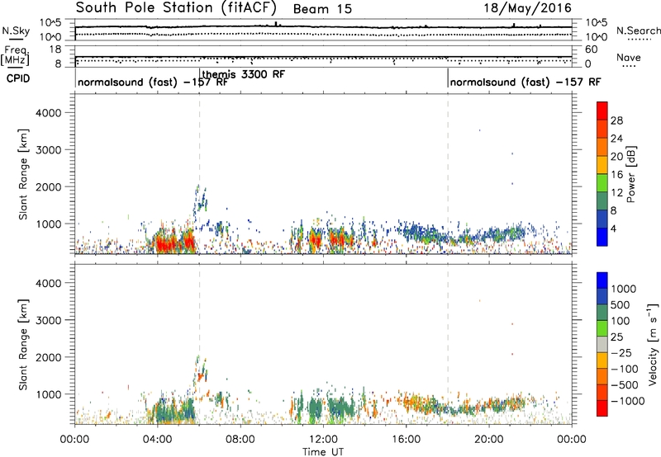Select the "28" label on the Power colorbar
Viewport: 661px width, 457px height.
pyautogui.click(x=616, y=120)
